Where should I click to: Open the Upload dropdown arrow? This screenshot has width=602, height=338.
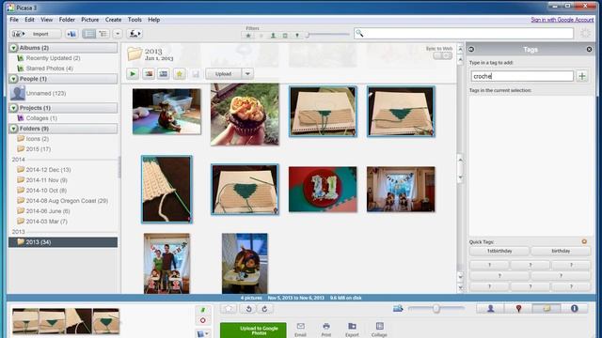247,74
